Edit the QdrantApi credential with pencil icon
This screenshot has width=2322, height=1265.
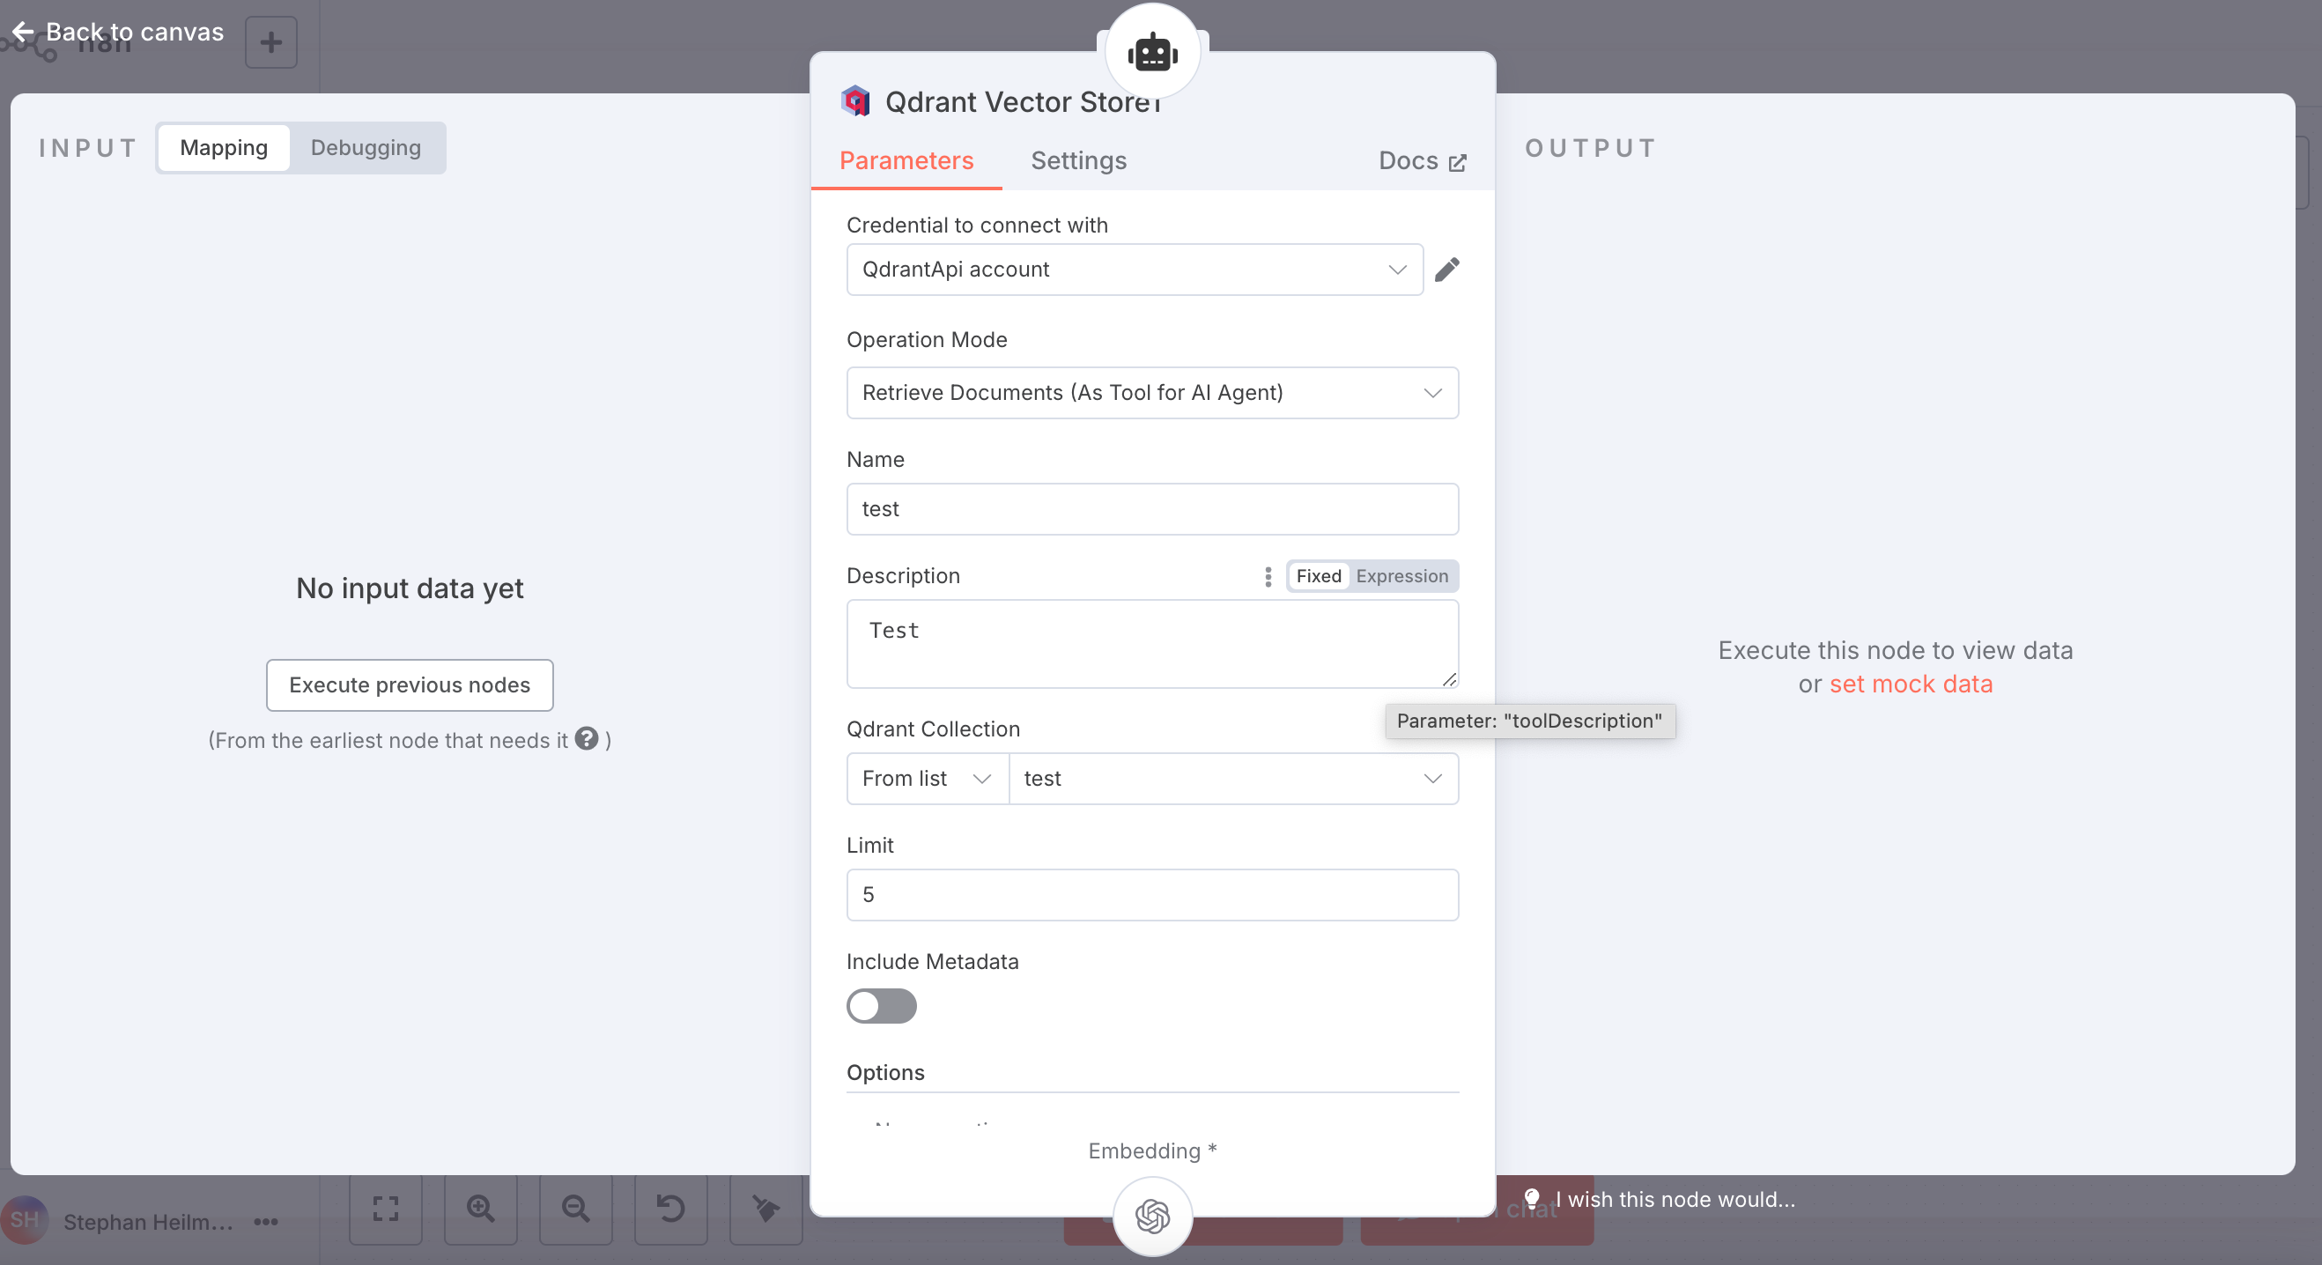[x=1446, y=270]
